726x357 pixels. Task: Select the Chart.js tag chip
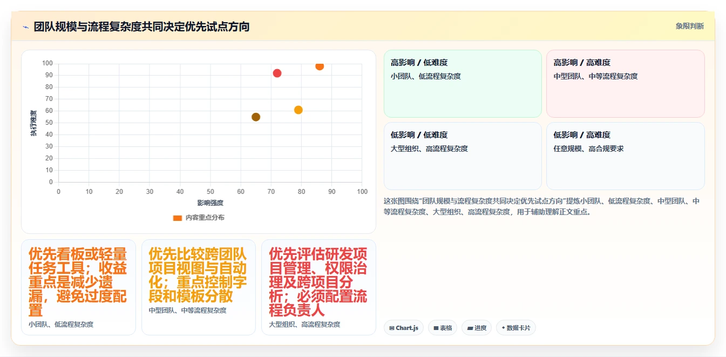coord(404,328)
